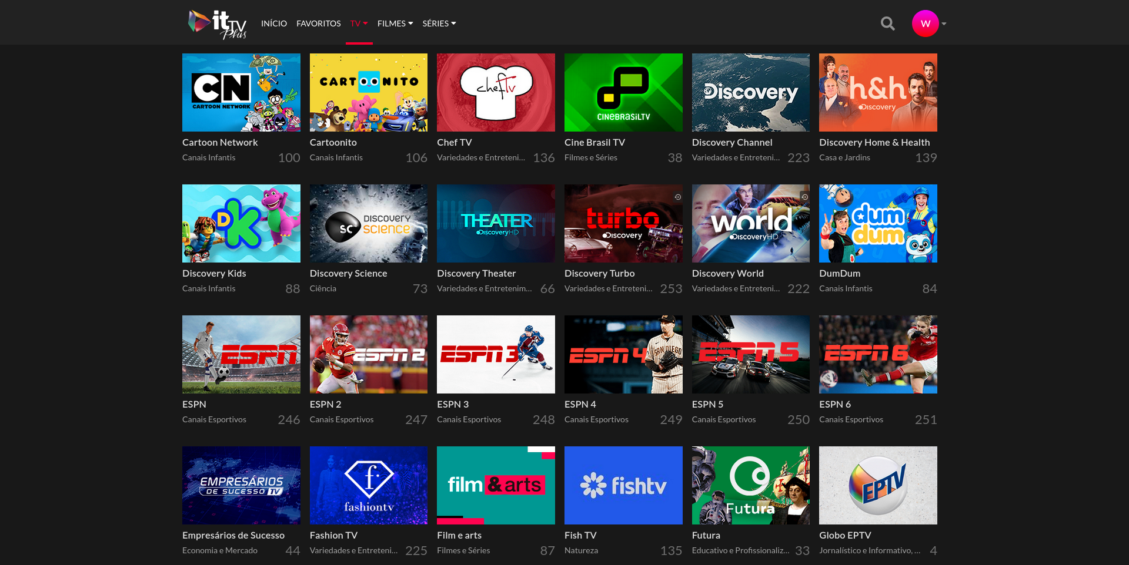
Task: Open the ESPN 5 racing thumbnail
Action: point(751,354)
